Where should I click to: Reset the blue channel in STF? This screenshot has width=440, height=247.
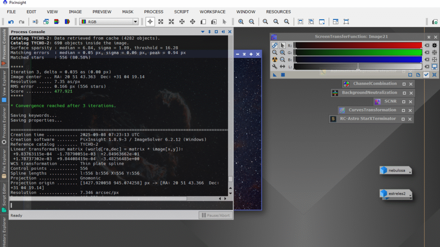(x=427, y=59)
